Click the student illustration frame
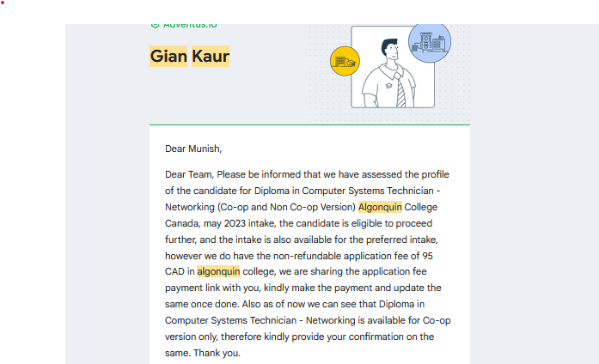 [393, 67]
